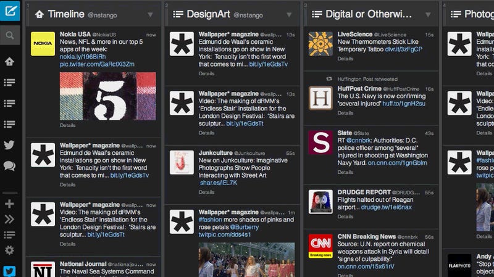Viewport: 494px width, 277px height.
Task: Open the DesignArt column options arrow
Action: point(289,15)
